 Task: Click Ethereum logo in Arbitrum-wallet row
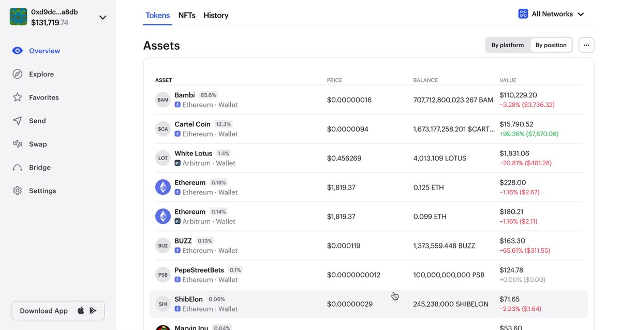pyautogui.click(x=163, y=217)
